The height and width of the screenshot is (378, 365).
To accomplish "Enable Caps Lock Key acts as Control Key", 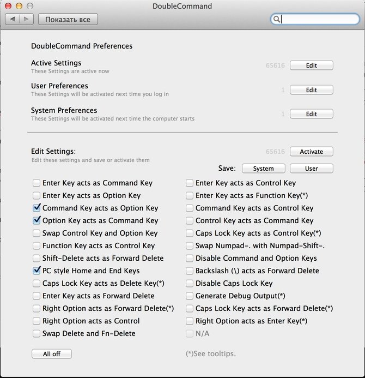I will [x=190, y=233].
